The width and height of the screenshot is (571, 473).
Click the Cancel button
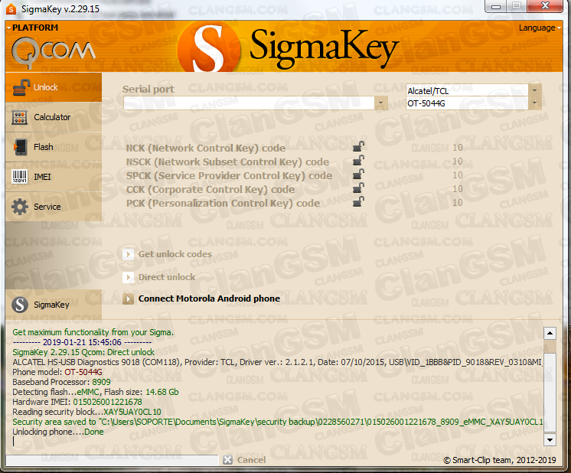(x=245, y=460)
